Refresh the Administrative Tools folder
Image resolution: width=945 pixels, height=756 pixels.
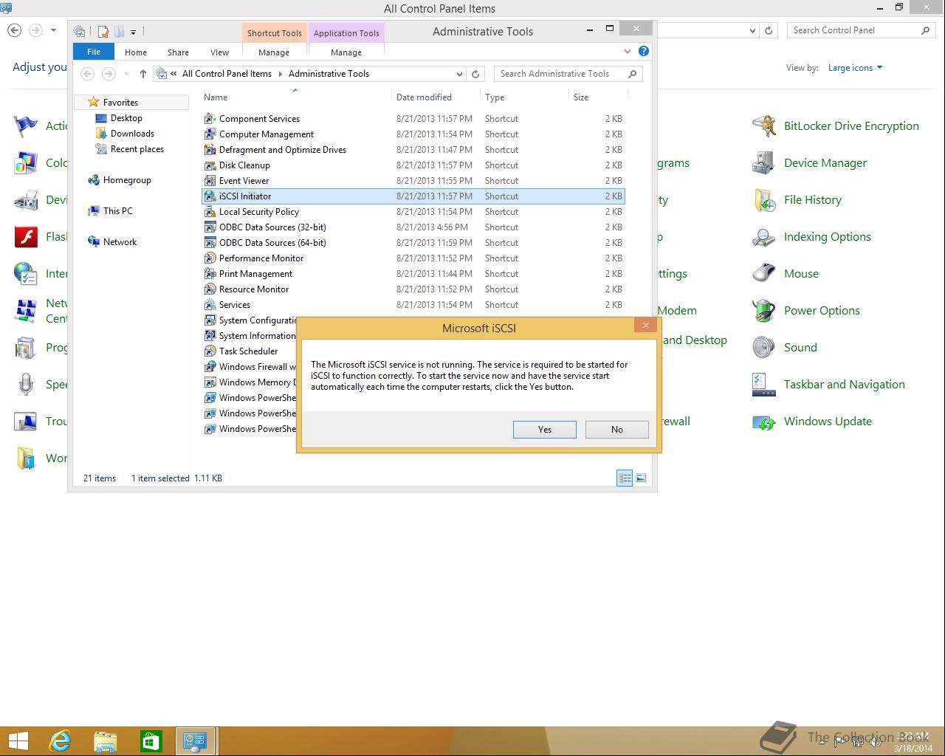point(475,74)
